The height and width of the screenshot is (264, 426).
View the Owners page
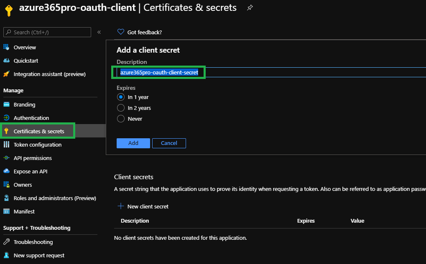pyautogui.click(x=23, y=185)
